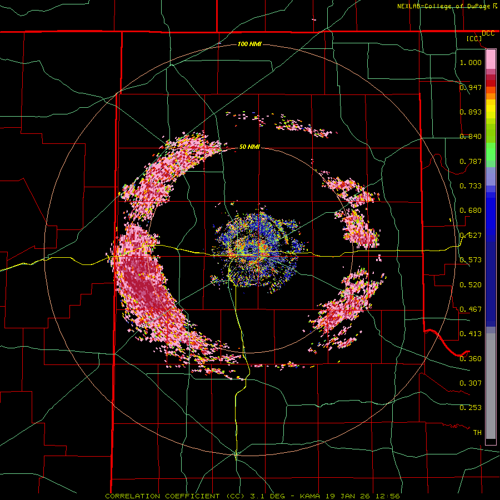The width and height of the screenshot is (500, 500).
Task: Click the gray segment of the color bar
Action: point(491,386)
